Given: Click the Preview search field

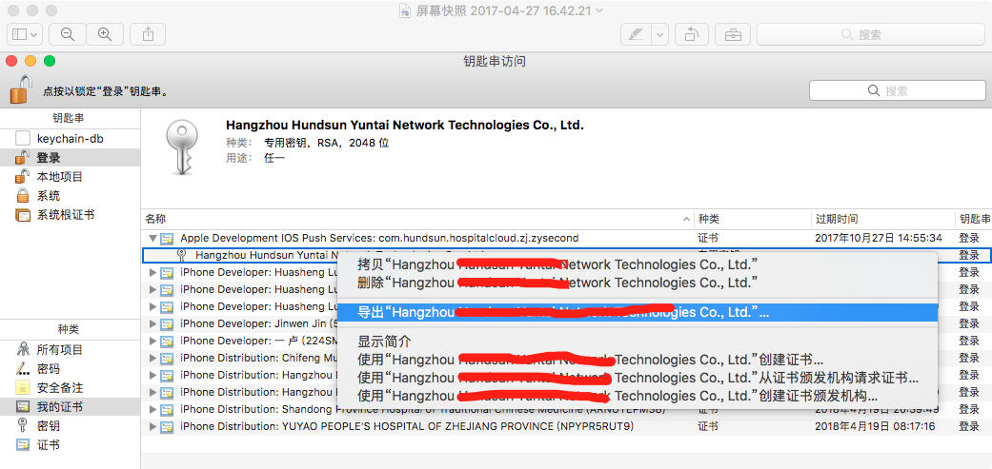Looking at the screenshot, I should click(x=870, y=34).
